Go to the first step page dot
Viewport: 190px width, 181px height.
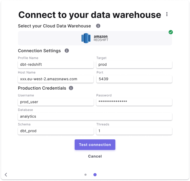point(85,174)
